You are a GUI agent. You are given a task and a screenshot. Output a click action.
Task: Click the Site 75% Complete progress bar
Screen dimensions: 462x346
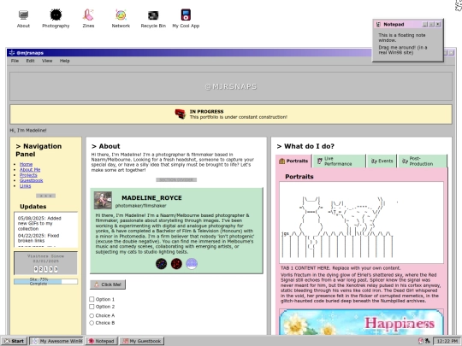coord(45,282)
